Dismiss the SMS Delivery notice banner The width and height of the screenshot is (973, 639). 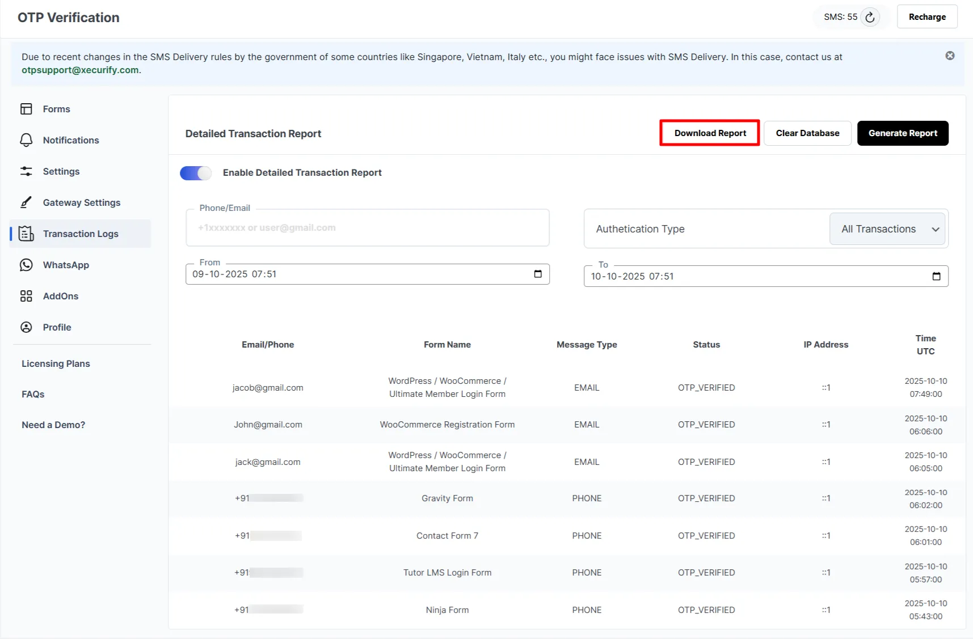point(949,56)
